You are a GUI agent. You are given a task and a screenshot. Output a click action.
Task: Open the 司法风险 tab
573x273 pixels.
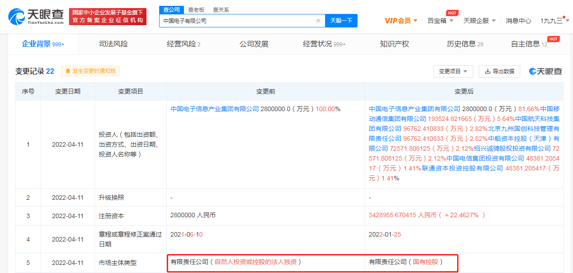tap(113, 44)
